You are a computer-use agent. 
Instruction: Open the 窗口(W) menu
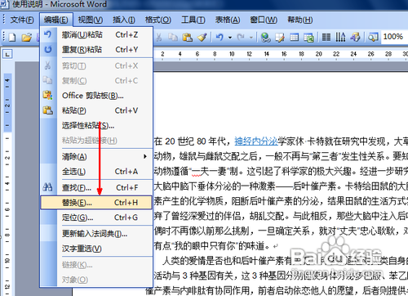pos(264,20)
